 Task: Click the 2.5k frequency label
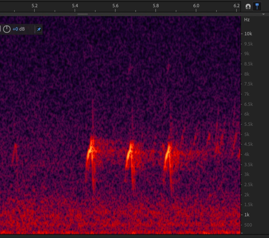click(249, 184)
